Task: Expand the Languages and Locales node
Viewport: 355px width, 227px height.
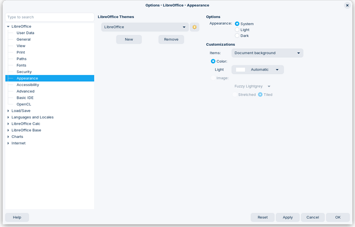Action: [x=8, y=117]
